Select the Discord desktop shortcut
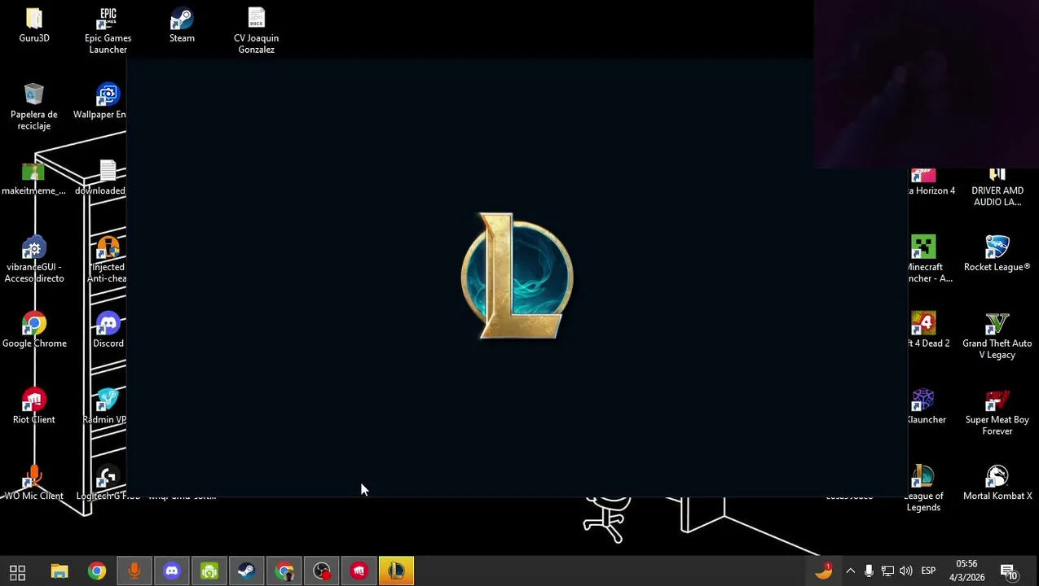Viewport: 1039px width, 586px height. pyautogui.click(x=108, y=330)
